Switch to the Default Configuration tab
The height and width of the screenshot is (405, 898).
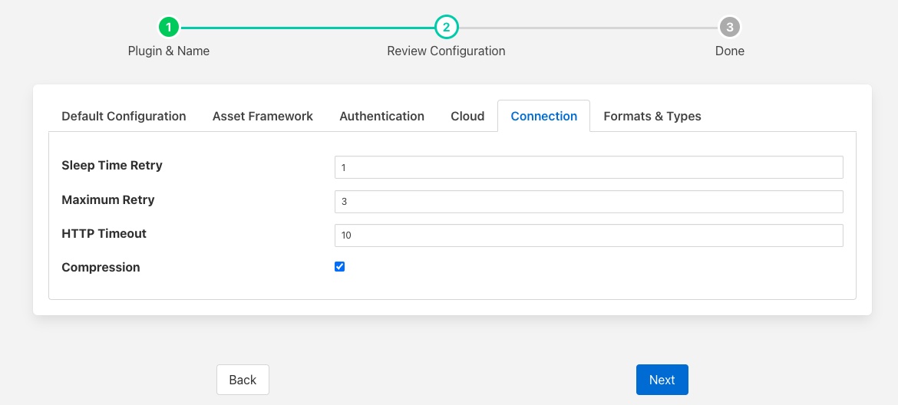pos(124,116)
